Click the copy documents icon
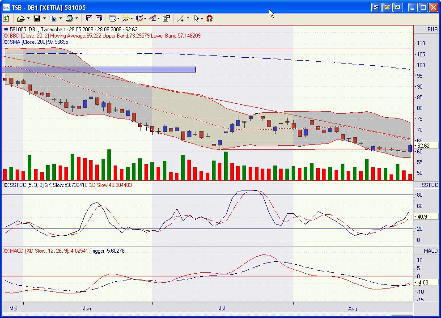 [x=53, y=18]
